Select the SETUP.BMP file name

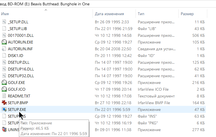[x=18, y=103]
